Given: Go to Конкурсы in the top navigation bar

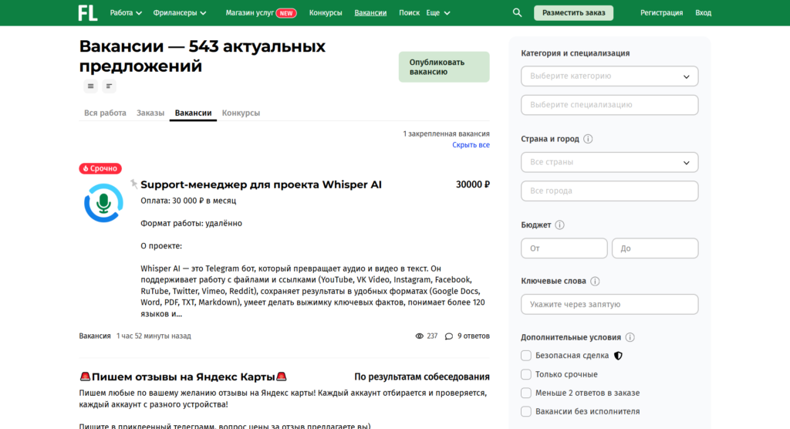Looking at the screenshot, I should [x=326, y=12].
